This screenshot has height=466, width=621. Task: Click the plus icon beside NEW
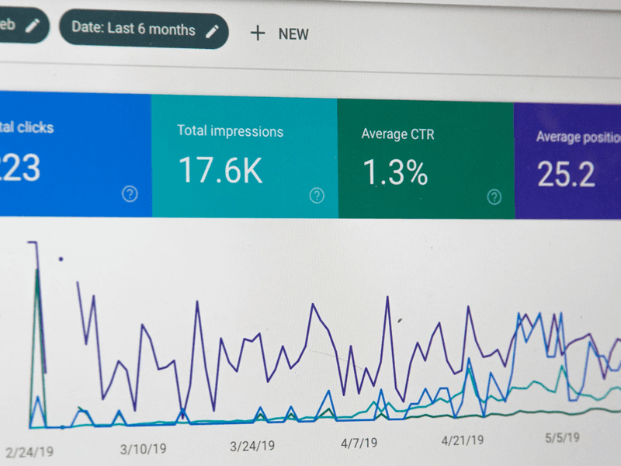click(x=258, y=33)
